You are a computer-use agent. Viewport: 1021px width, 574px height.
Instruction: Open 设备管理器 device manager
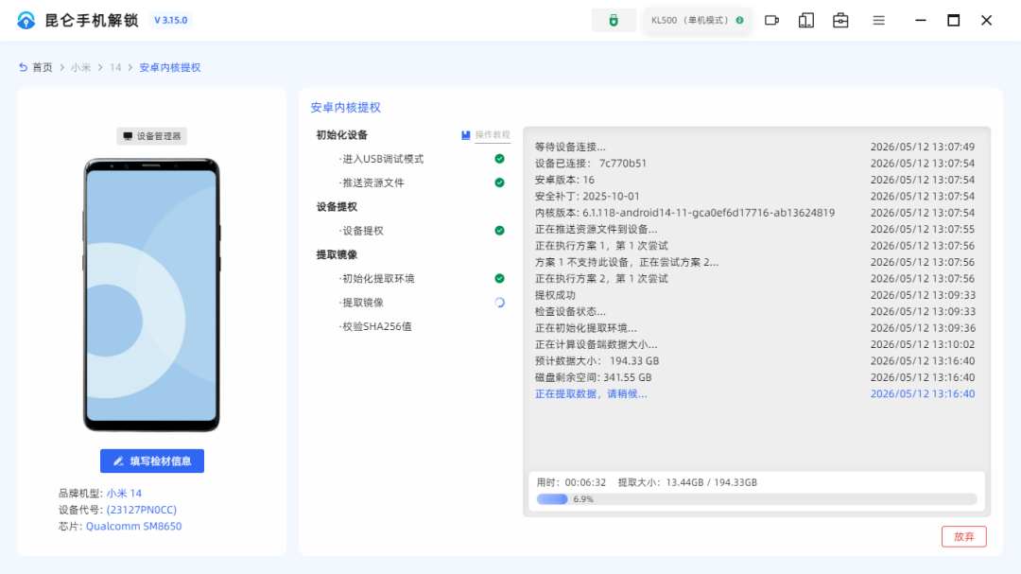tap(151, 135)
